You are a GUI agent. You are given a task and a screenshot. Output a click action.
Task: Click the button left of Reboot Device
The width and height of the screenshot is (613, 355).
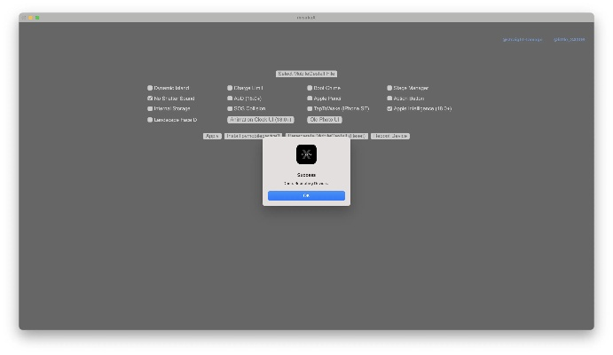pyautogui.click(x=326, y=136)
